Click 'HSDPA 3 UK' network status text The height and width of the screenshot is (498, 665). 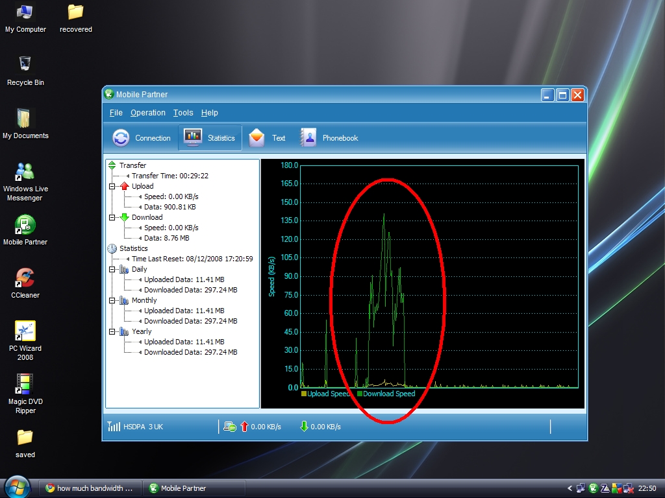point(144,427)
